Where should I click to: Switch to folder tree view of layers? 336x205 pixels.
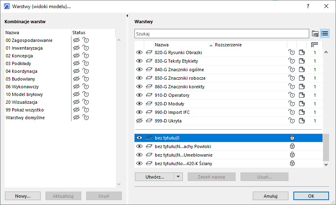point(315,33)
